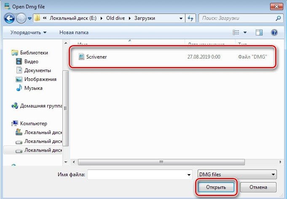This screenshot has height=199, width=287.
Task: Open the recent locations dropdown arrow
Action: (x=30, y=19)
